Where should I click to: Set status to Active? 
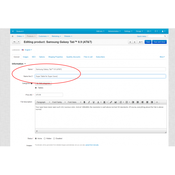[36, 138]
